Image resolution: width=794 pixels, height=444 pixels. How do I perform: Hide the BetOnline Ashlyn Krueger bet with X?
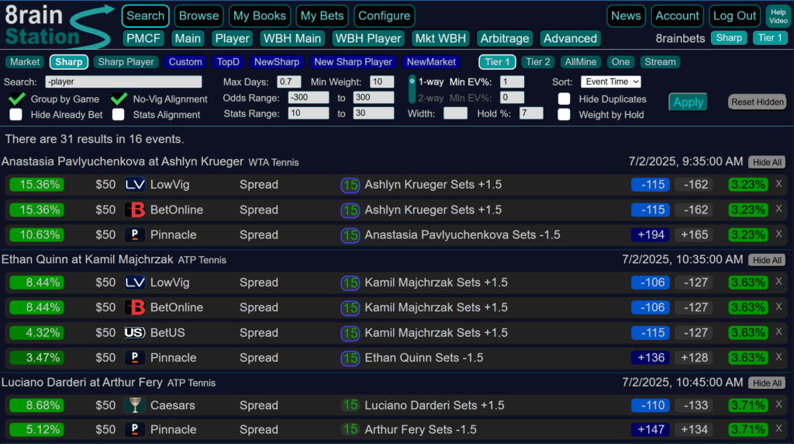[x=778, y=209]
